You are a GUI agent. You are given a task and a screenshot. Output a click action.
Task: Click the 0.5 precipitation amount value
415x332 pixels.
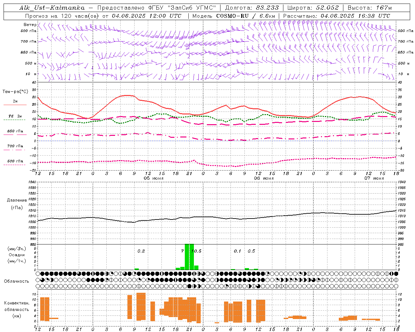(x=251, y=251)
